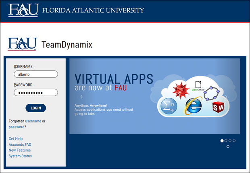Click the red SolidWorks SW icon
Image resolution: width=250 pixels, height=173 pixels.
218,107
